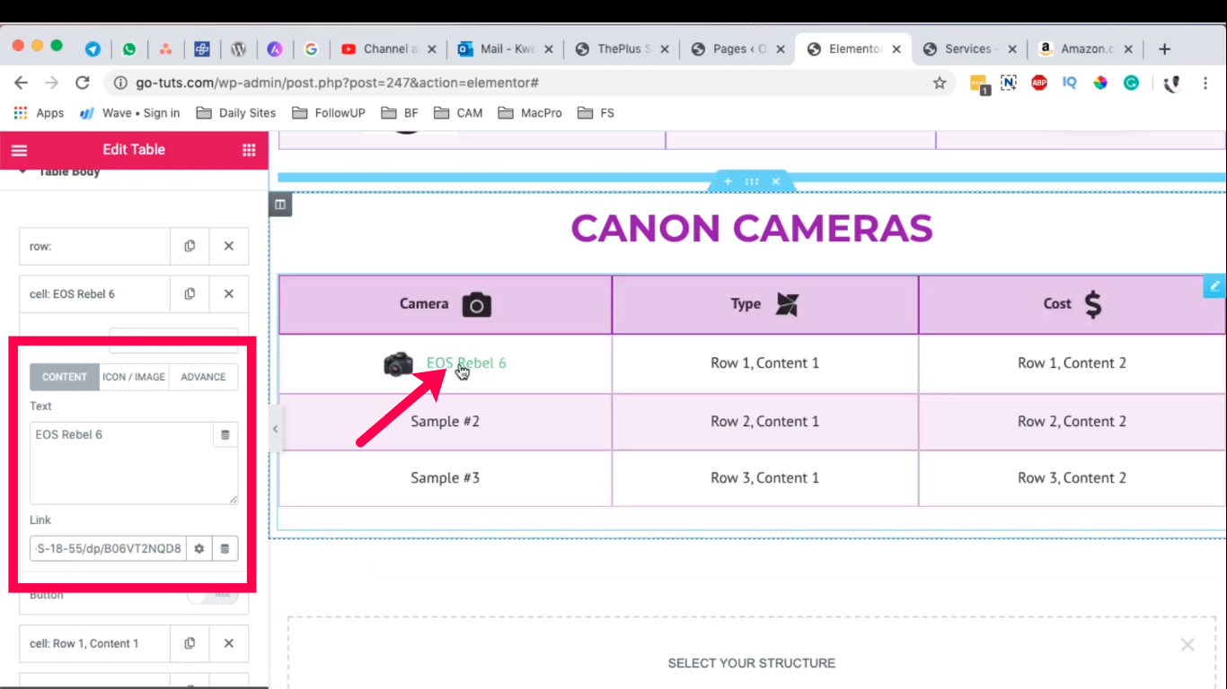Duplicate the 'cell: Row 1, Content 1' item
Viewport: 1227px width, 689px height.
pos(190,643)
